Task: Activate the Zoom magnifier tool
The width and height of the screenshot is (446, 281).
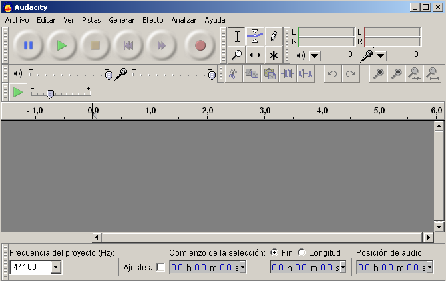Action: click(236, 55)
